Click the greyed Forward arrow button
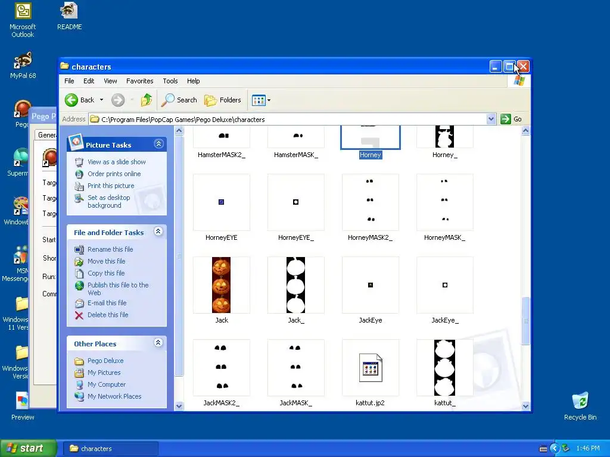 118,100
